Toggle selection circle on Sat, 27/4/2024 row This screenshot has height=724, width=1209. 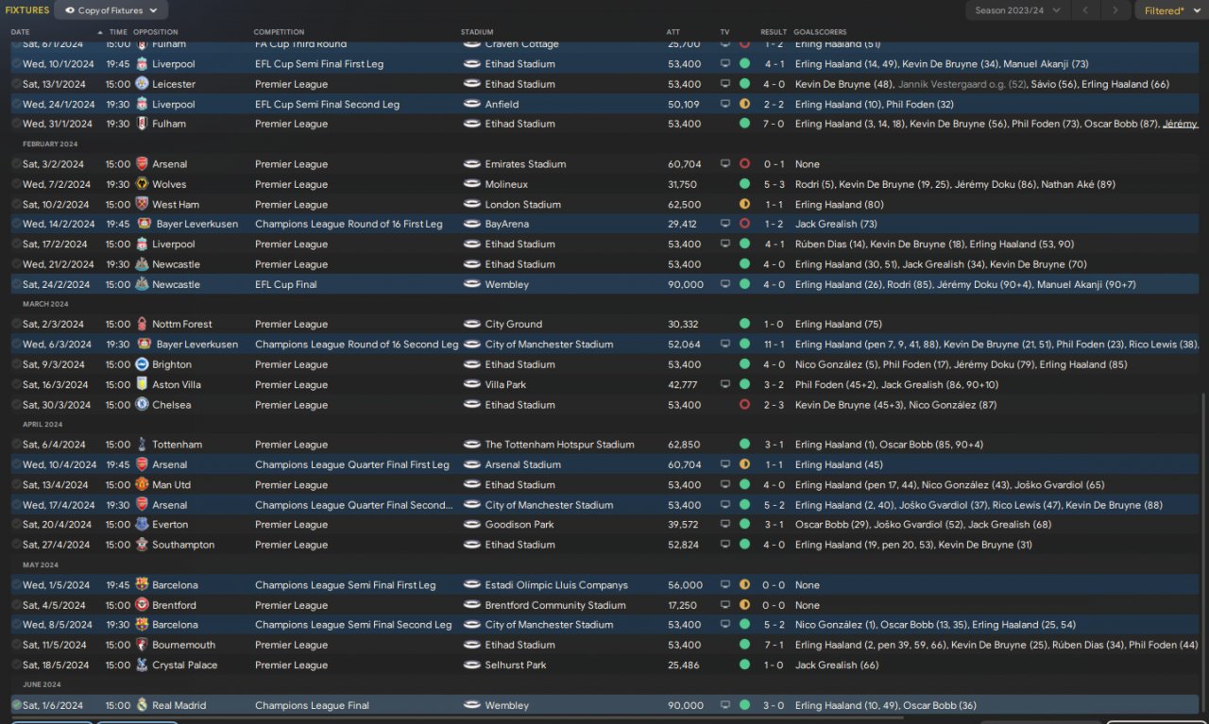pos(16,545)
